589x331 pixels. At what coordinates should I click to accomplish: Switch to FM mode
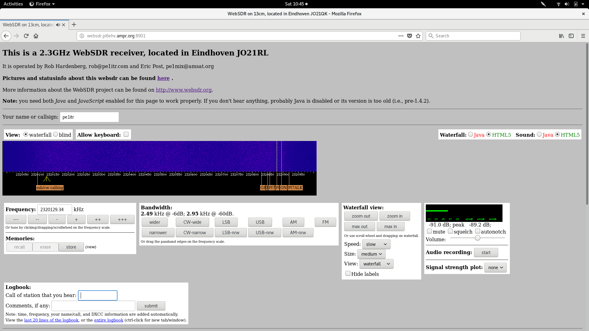(325, 222)
